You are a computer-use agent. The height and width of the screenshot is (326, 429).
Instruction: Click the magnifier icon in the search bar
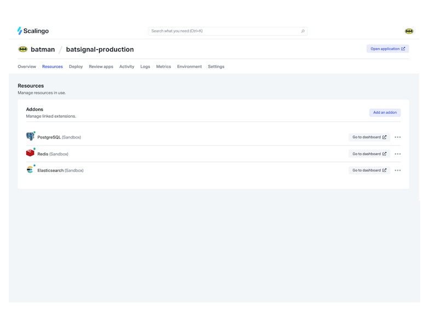303,31
